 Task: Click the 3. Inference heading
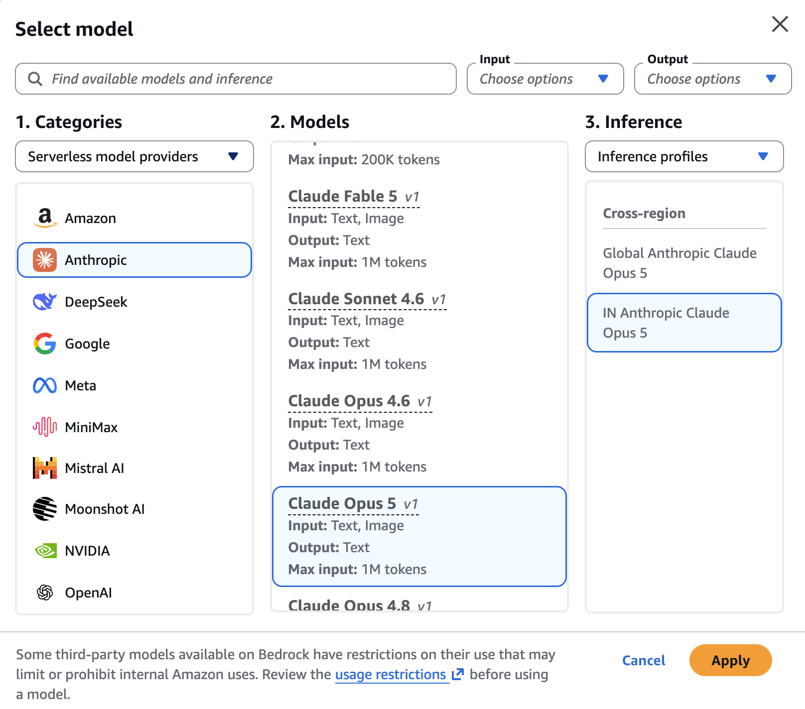[x=634, y=121]
